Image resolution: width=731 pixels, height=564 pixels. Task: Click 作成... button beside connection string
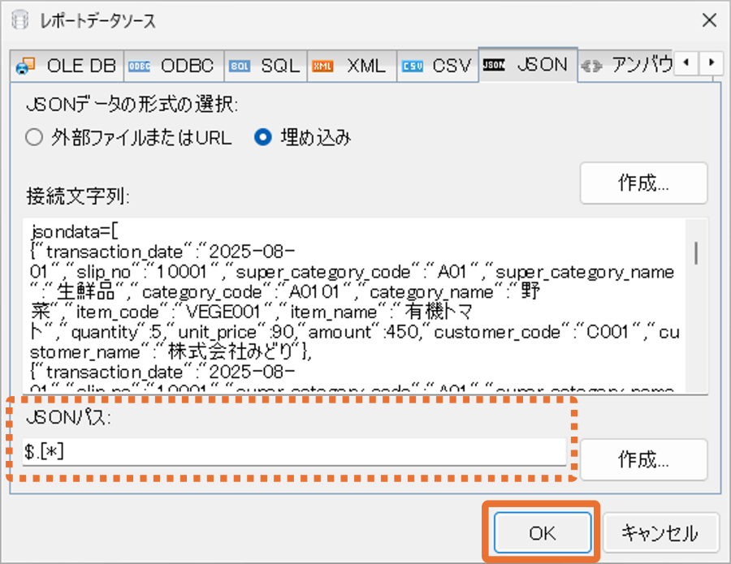click(x=644, y=183)
